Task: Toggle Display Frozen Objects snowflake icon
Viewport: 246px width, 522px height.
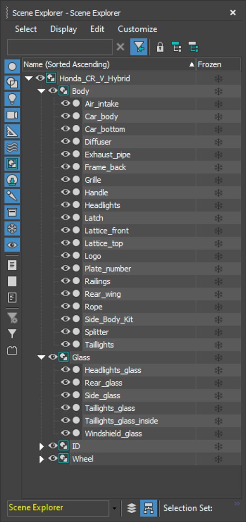Action: coord(13,229)
